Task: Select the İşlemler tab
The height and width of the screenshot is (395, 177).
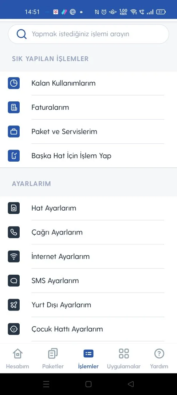Action: click(x=88, y=358)
